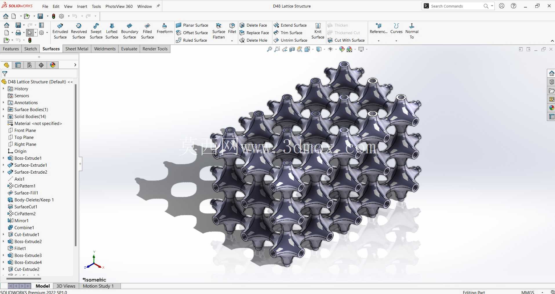Click the Planar Surface command
The width and height of the screenshot is (555, 294).
click(x=192, y=25)
